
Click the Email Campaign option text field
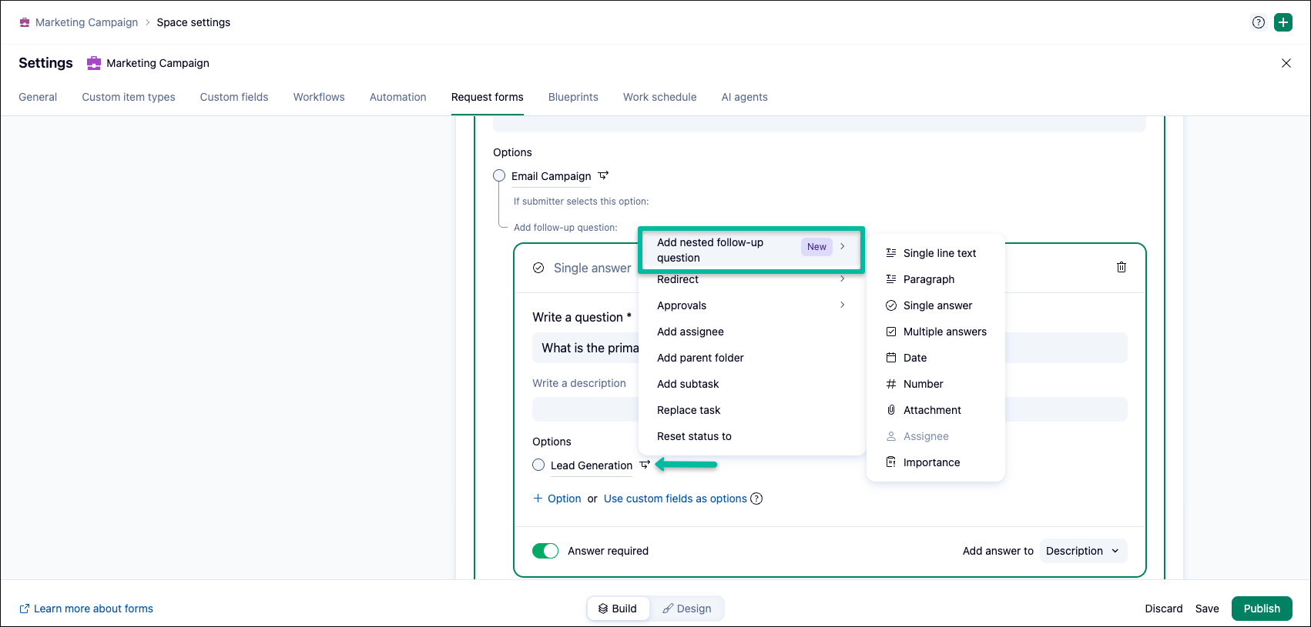551,176
